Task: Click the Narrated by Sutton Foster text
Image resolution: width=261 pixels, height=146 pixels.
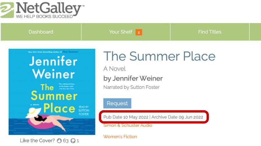Action: coord(131,87)
